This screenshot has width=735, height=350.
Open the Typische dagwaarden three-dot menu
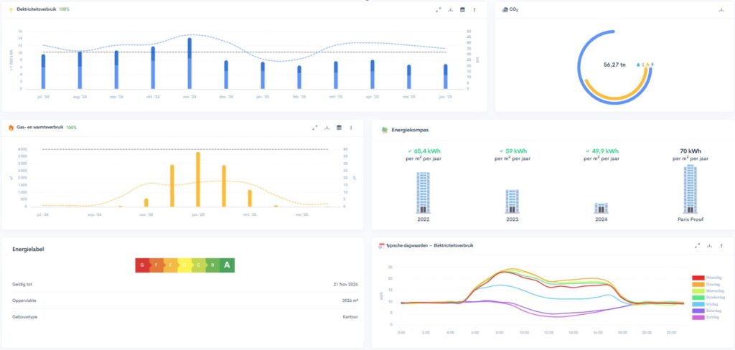[x=721, y=245]
